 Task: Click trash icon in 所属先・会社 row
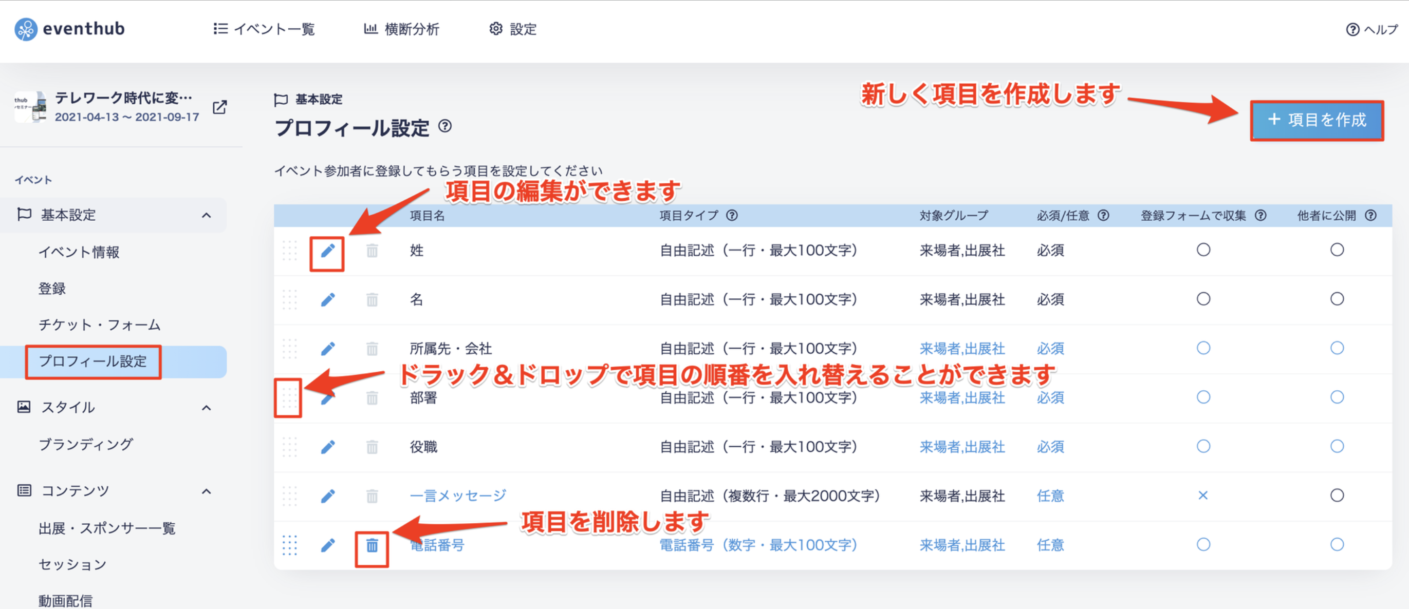(372, 349)
